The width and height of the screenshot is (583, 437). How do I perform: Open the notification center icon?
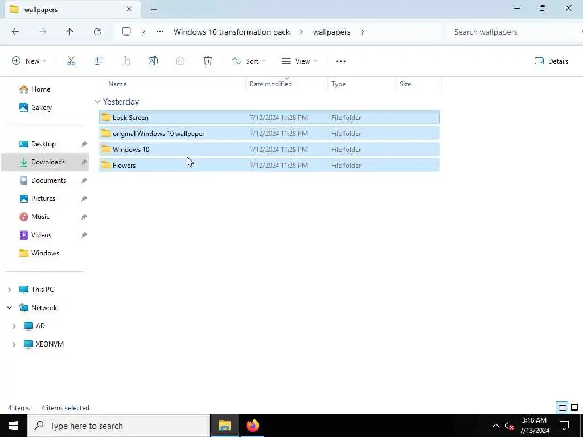564,426
